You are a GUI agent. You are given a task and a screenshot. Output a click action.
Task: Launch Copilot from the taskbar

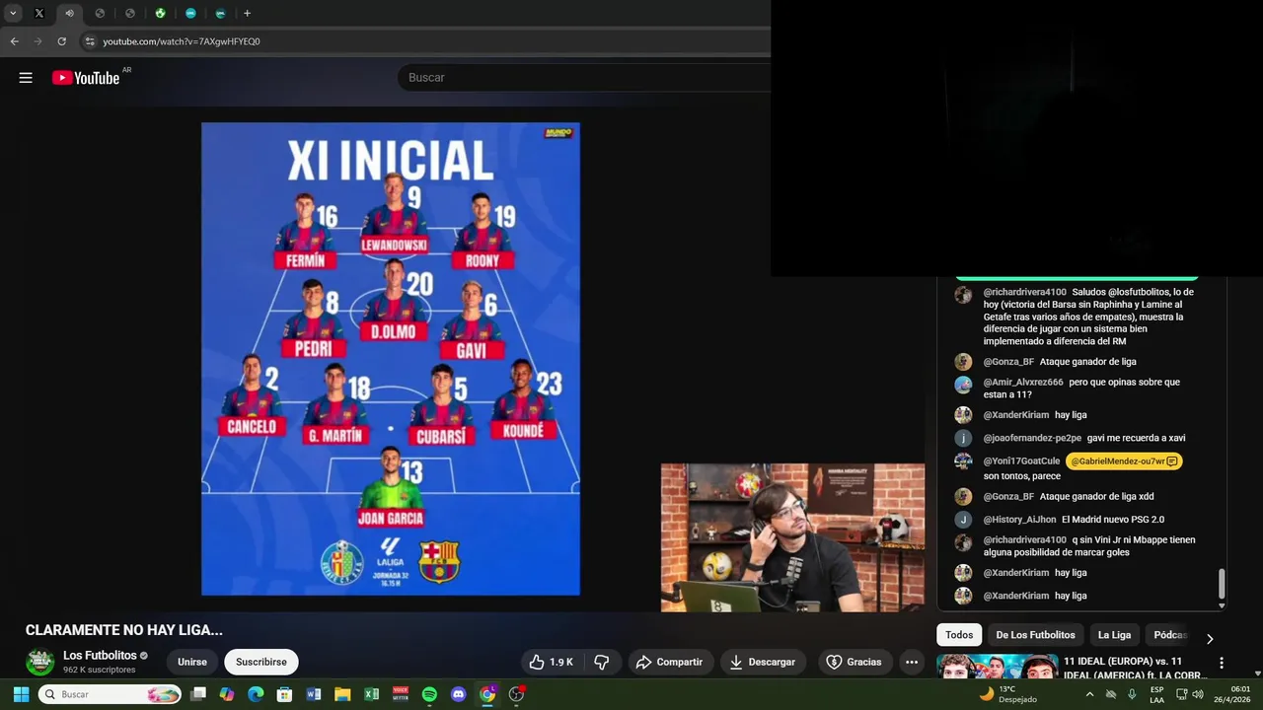coord(227,694)
